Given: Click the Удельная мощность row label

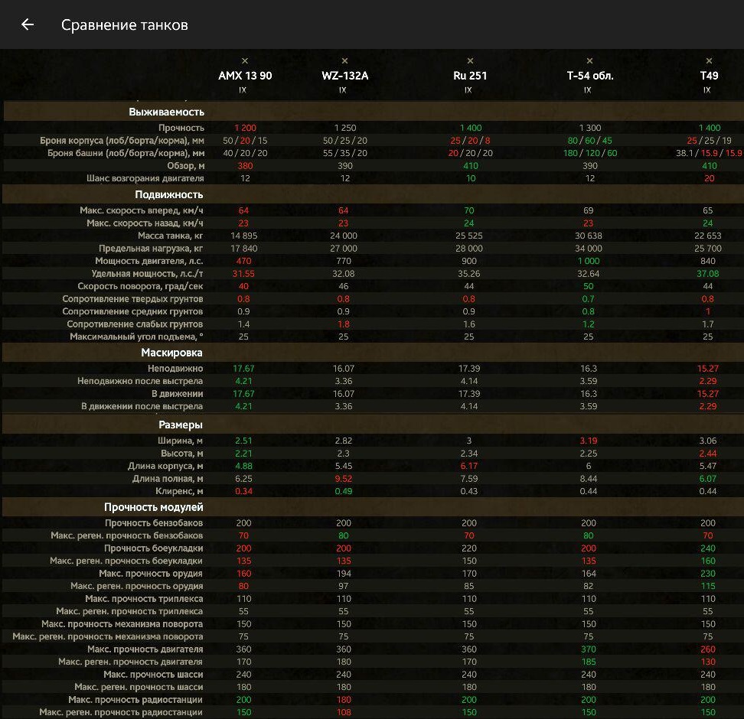Looking at the screenshot, I should tap(147, 274).
